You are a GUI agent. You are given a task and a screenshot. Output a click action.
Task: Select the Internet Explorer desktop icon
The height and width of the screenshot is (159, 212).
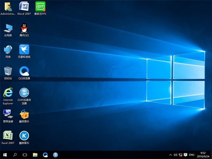[8, 92]
